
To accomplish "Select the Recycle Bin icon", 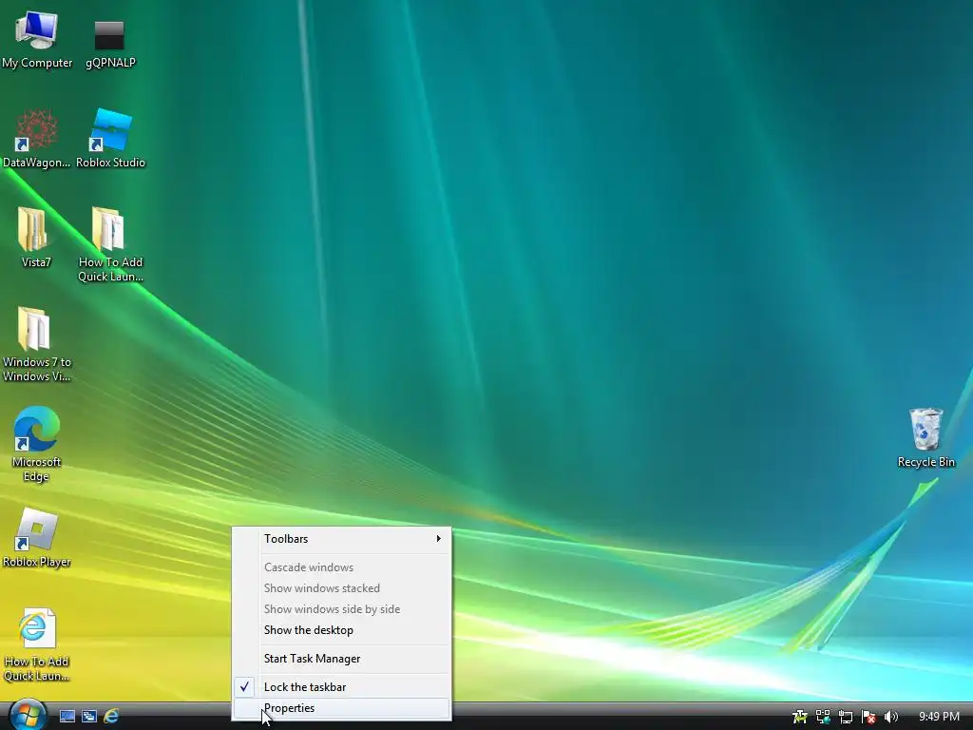I will (925, 438).
